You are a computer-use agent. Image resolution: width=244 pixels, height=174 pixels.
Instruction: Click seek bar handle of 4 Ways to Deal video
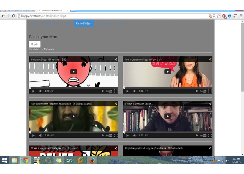pos(124,132)
